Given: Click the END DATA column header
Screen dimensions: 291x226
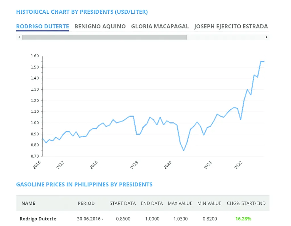Looking at the screenshot, I should pos(152,203).
